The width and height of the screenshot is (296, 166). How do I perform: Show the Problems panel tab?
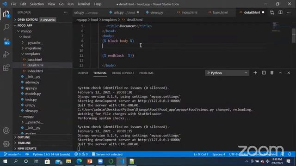[x=146, y=73]
